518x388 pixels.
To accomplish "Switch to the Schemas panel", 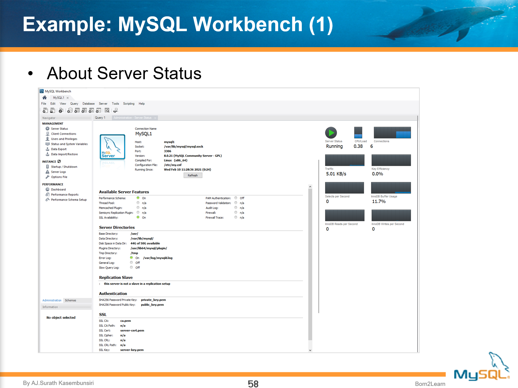I will (x=70, y=300).
